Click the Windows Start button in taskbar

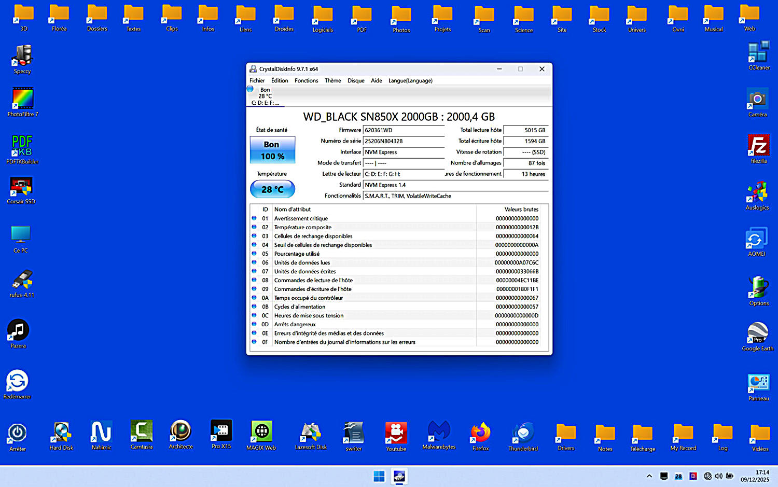point(379,476)
